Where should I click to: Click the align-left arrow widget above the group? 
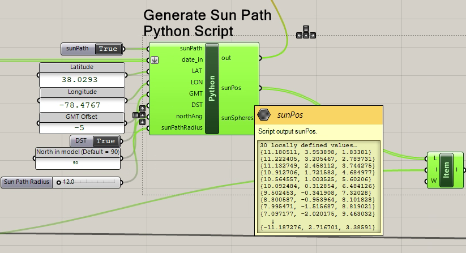(x=300, y=35)
